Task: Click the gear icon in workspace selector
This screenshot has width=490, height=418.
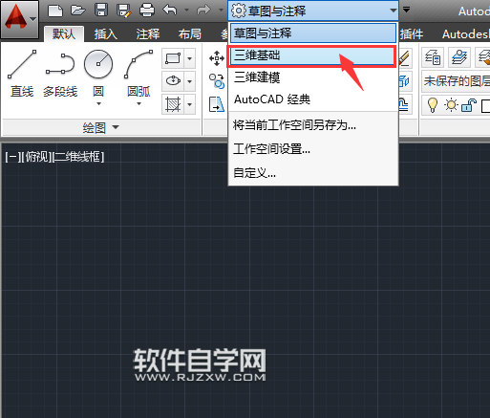Action: [x=238, y=11]
